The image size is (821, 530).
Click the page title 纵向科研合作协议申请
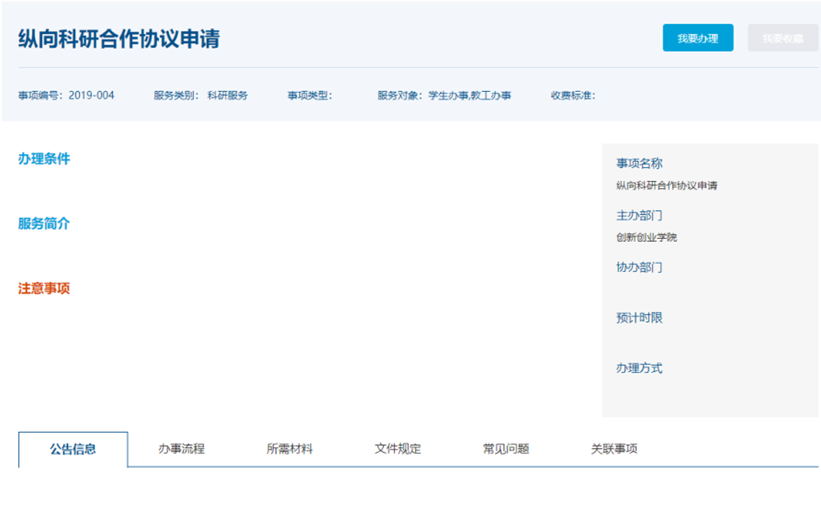tap(119, 39)
